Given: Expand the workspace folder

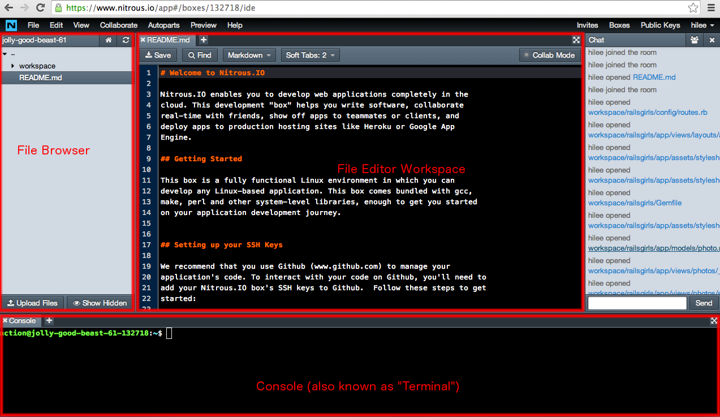Looking at the screenshot, I should click(13, 66).
